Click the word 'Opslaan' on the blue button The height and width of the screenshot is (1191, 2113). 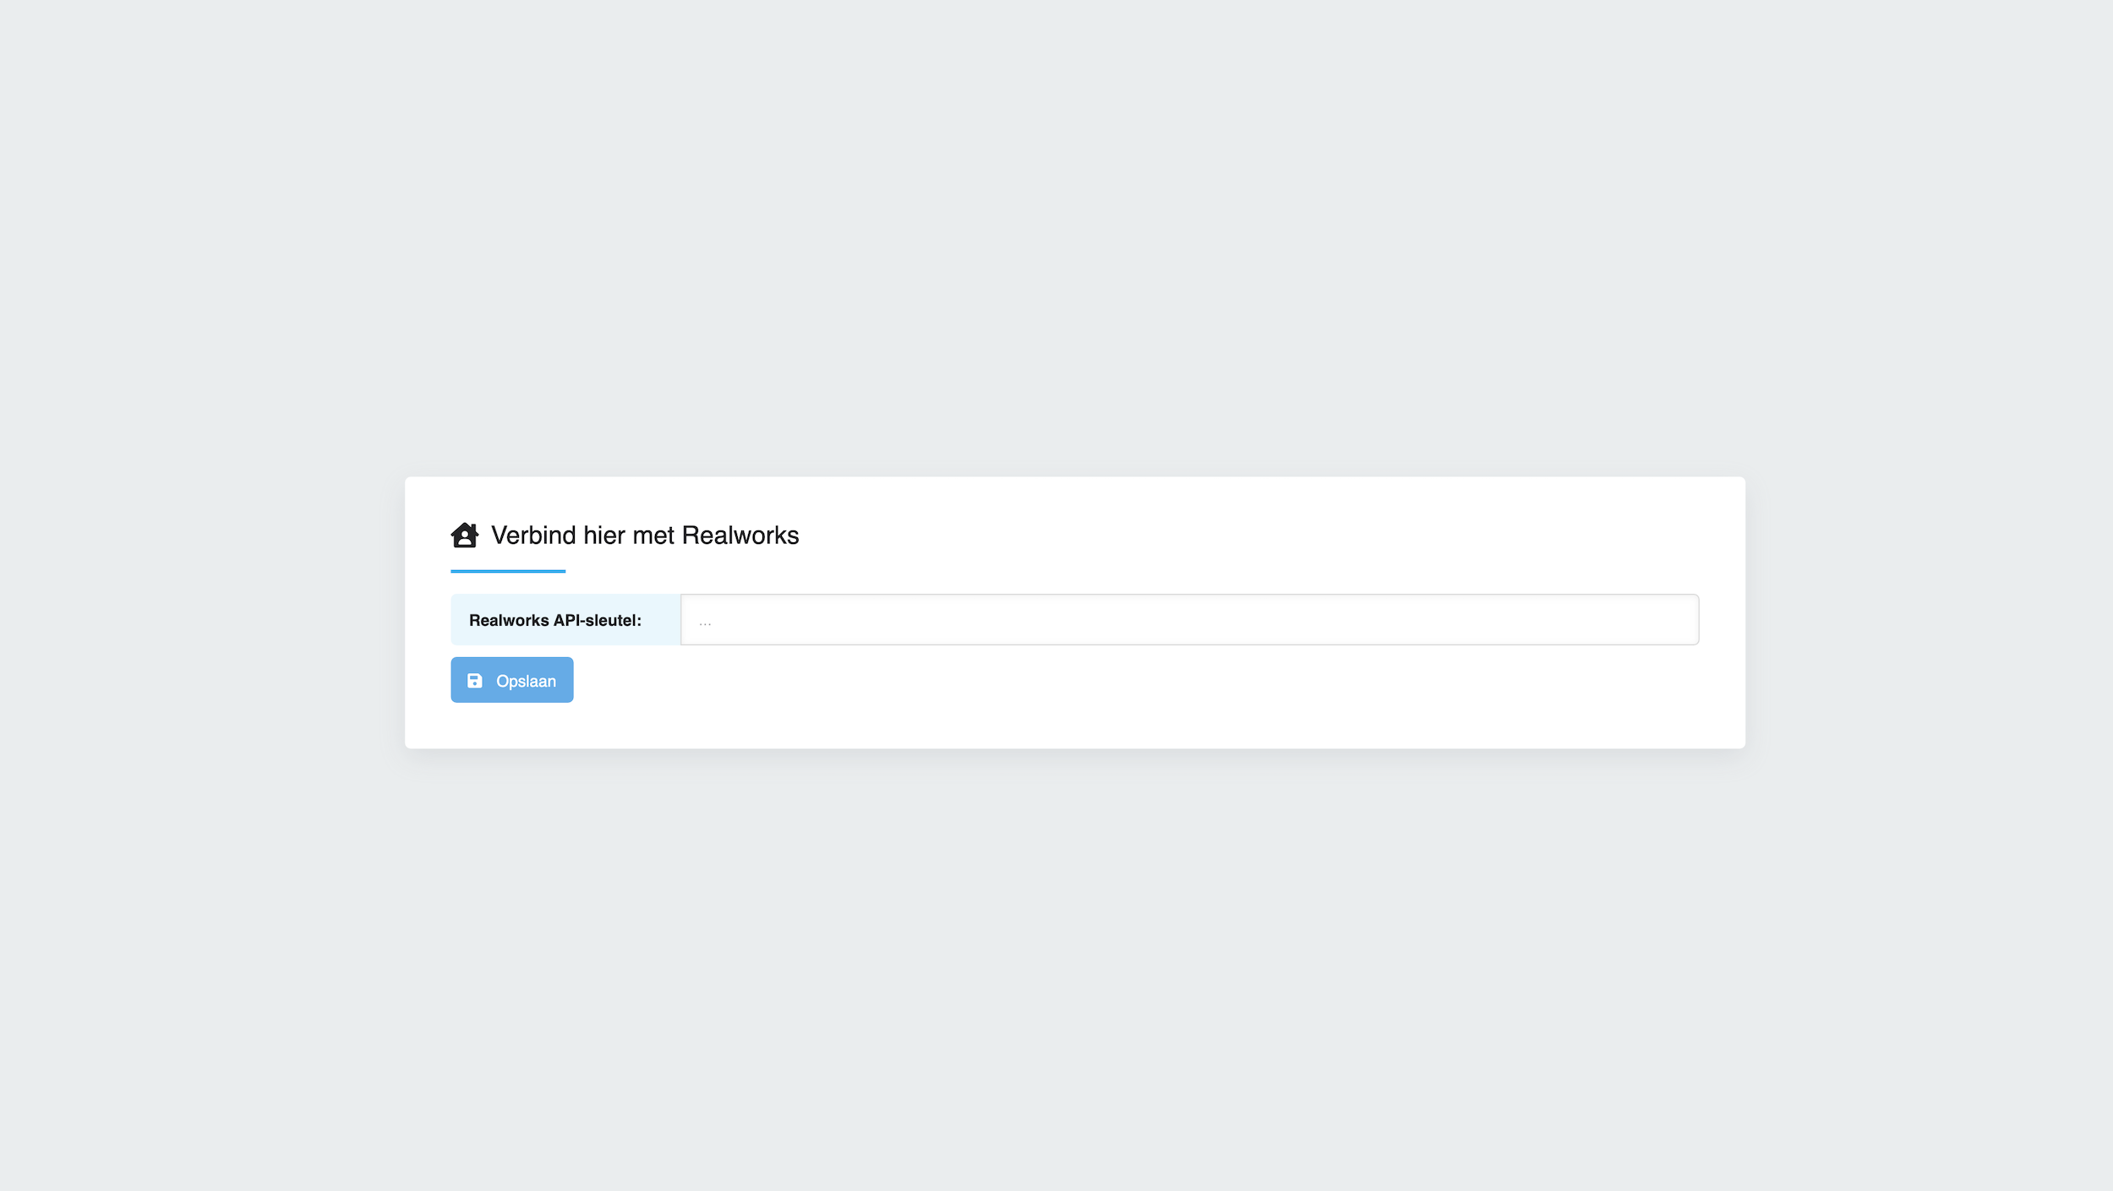pos(526,682)
